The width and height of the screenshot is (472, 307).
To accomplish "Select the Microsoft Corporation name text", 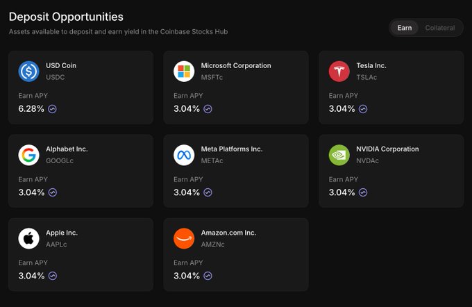I will point(236,65).
